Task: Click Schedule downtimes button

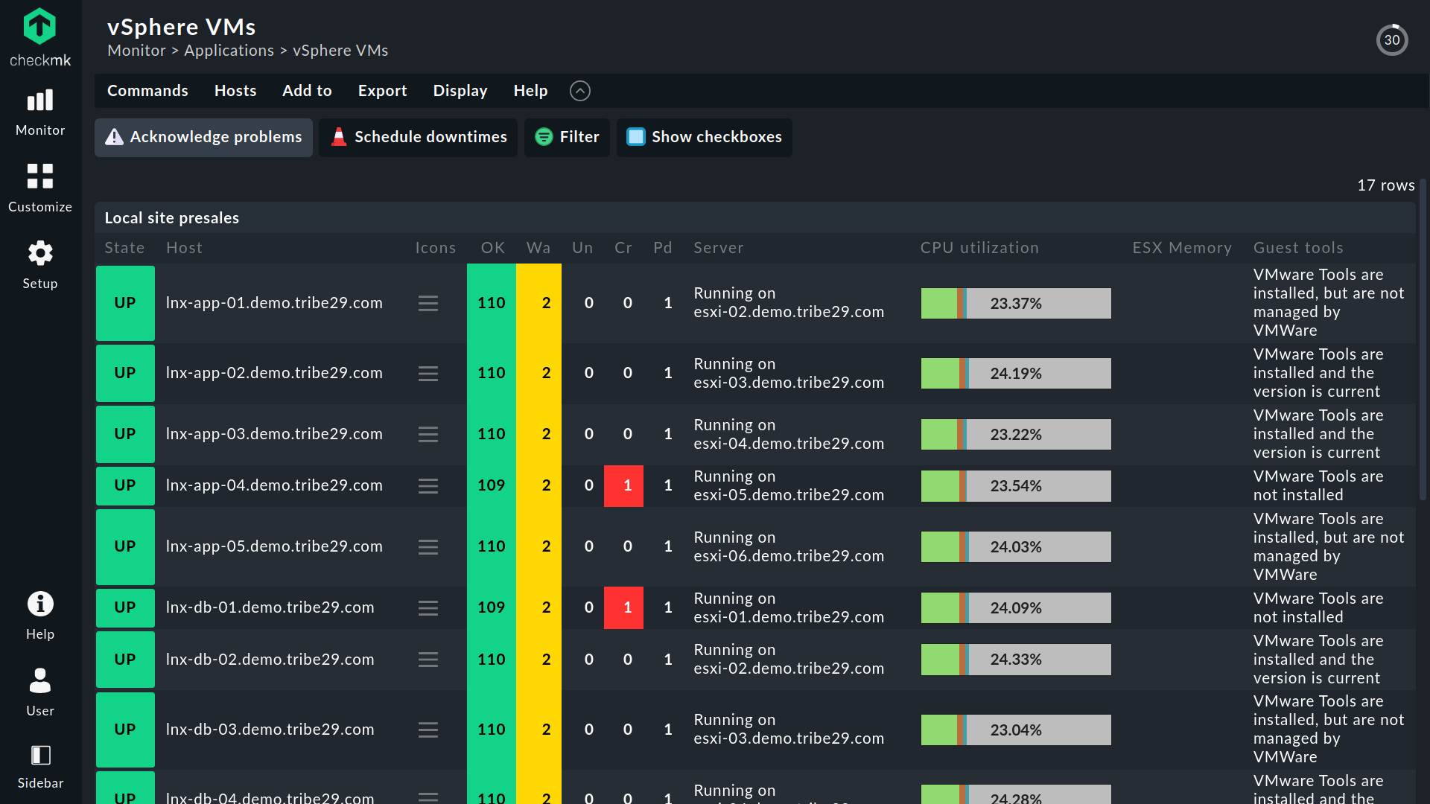Action: [418, 137]
